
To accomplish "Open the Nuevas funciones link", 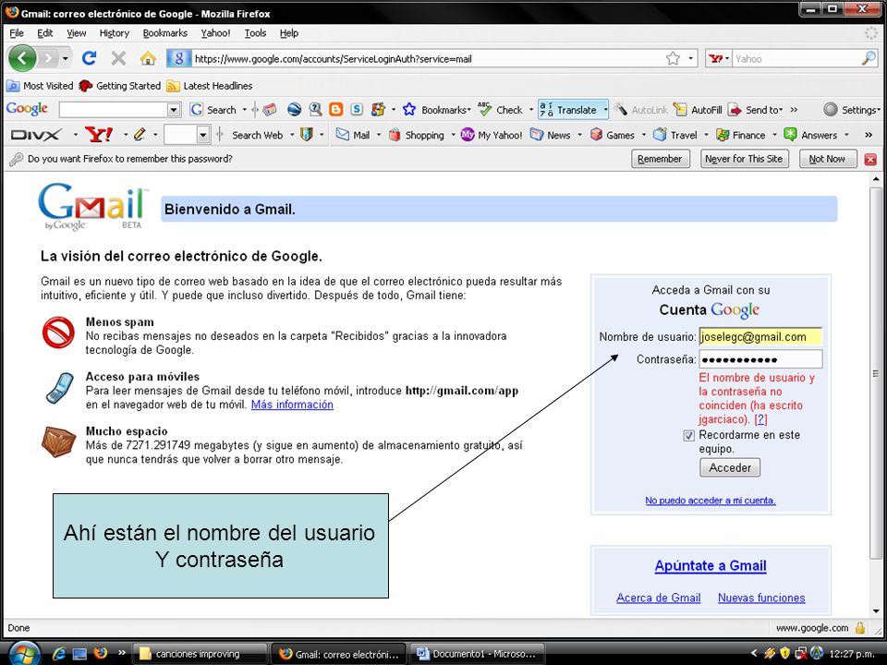I will [761, 598].
